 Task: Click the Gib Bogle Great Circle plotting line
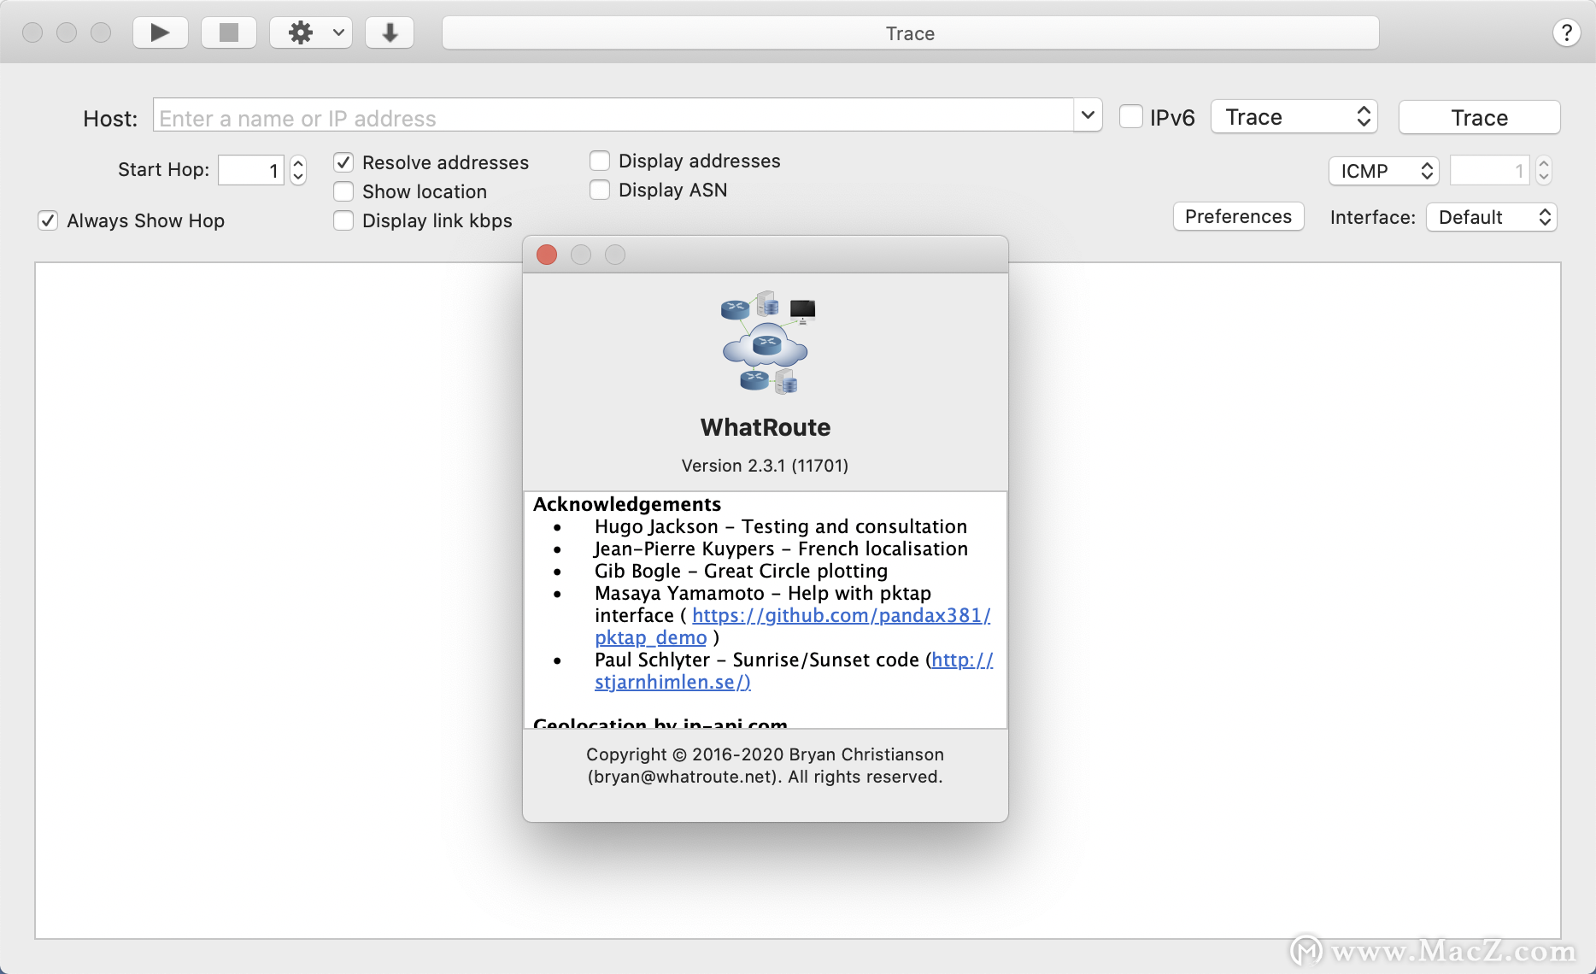(x=741, y=571)
